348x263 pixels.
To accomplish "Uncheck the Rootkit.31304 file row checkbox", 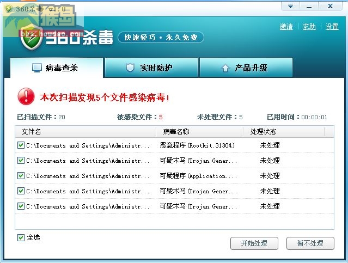I will coord(21,145).
